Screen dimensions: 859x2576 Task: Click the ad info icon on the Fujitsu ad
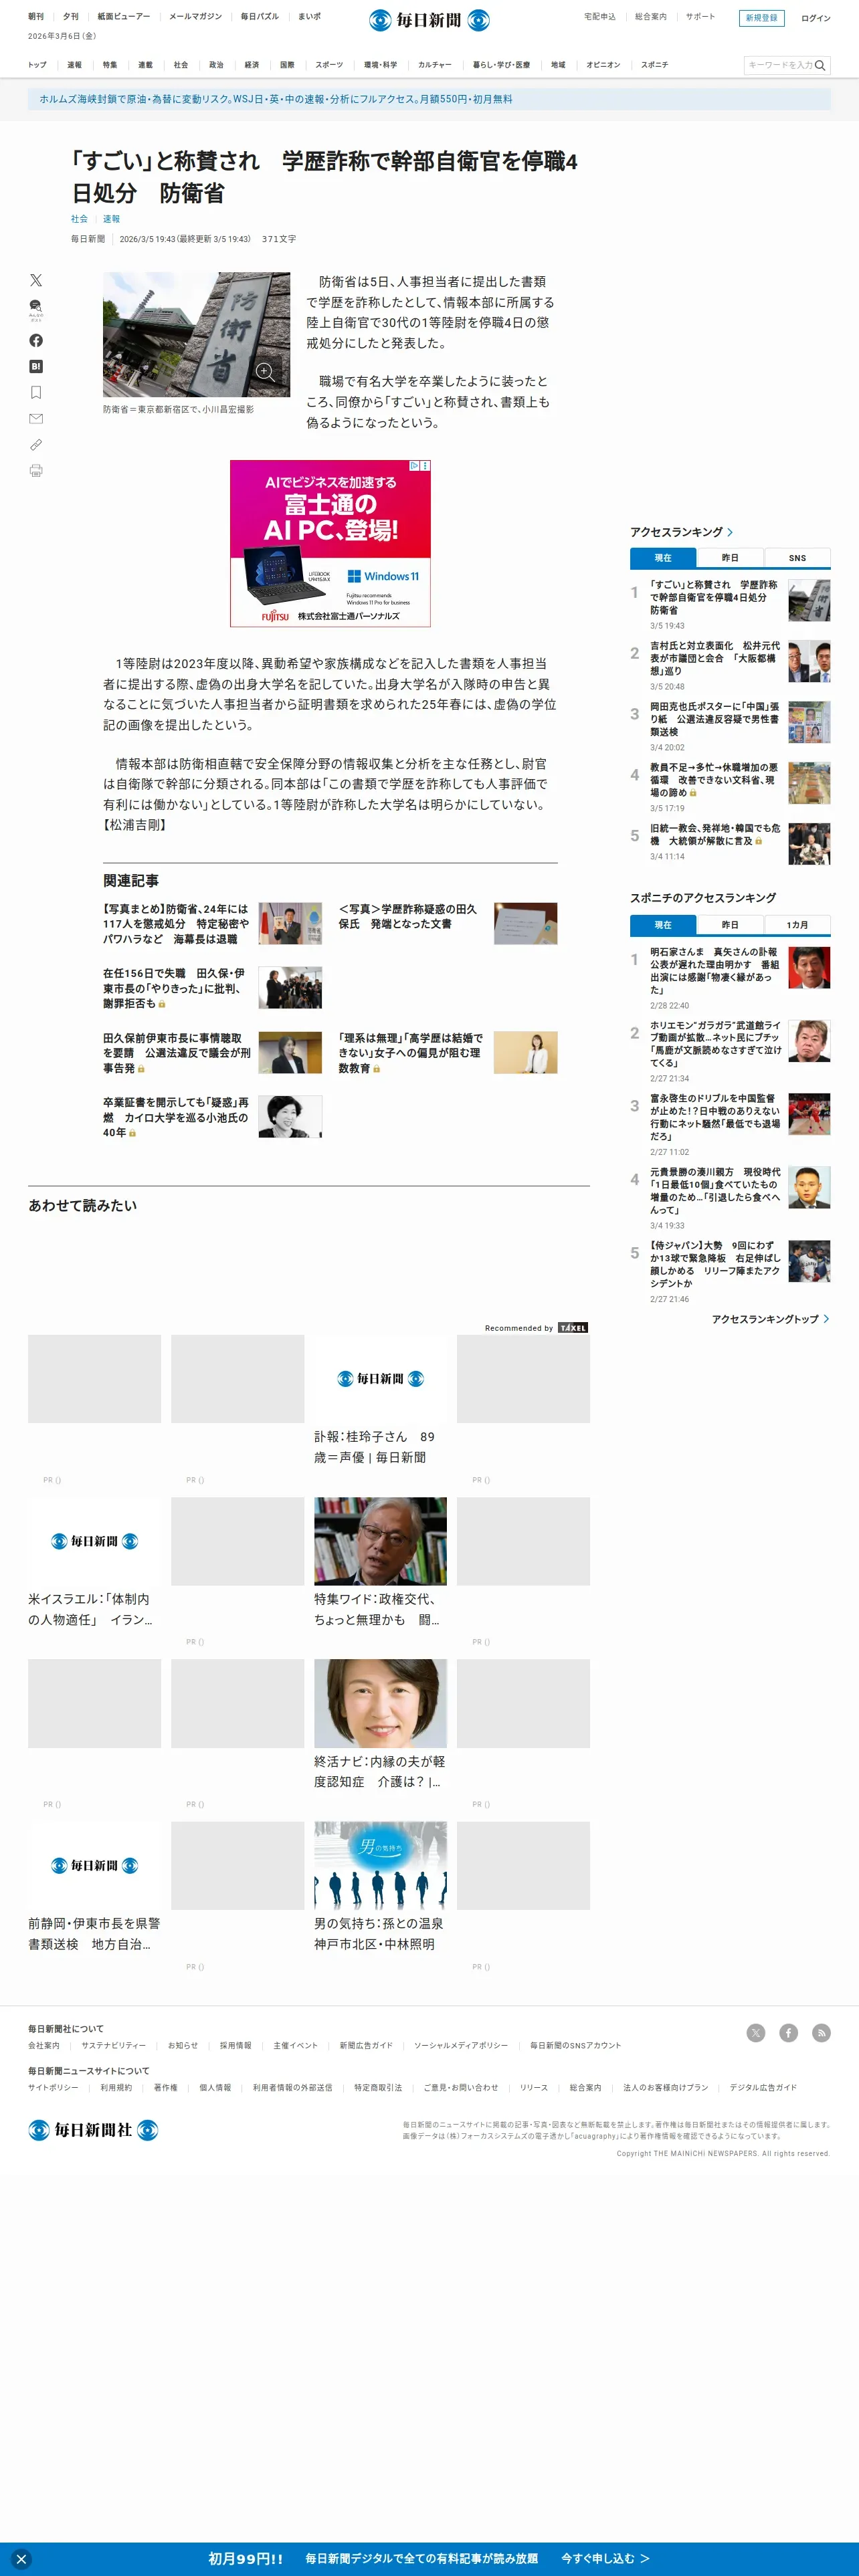(415, 465)
